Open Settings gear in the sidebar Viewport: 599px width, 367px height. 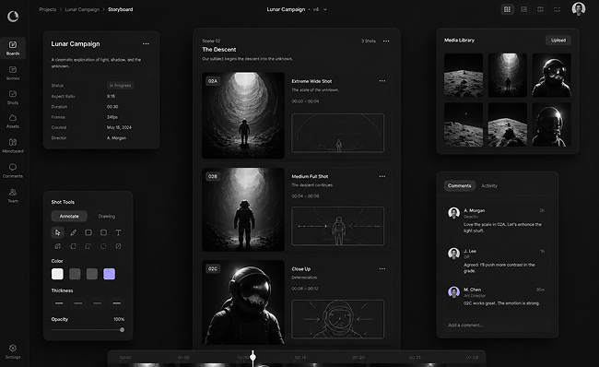[x=13, y=351]
